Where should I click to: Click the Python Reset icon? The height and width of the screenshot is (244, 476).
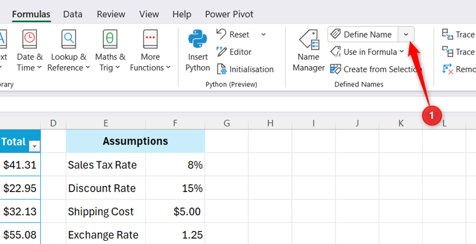[221, 34]
